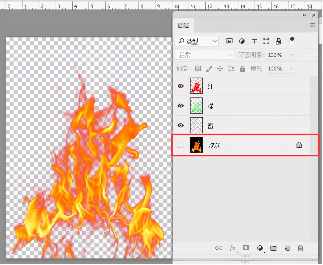Viewport: 323px width, 265px height.
Task: Open the 正常 blend mode dropdown
Action: (x=204, y=55)
